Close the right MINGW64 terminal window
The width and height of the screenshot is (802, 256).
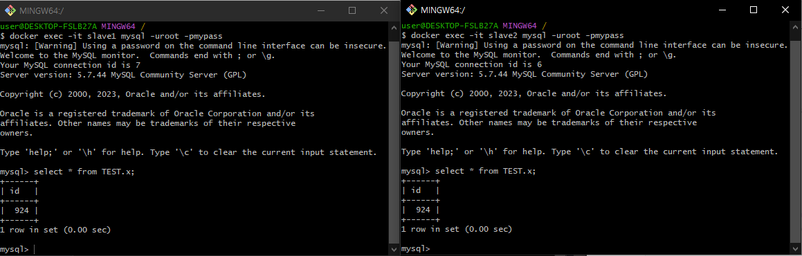click(785, 10)
